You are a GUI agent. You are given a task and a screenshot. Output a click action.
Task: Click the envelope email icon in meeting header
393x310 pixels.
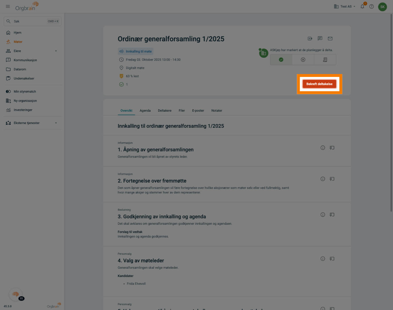click(330, 38)
